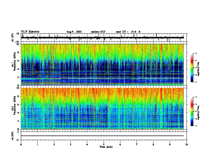The width and height of the screenshot is (210, 162).
Task: Click the "ch.3(V)" axis label
Action: (12, 136)
